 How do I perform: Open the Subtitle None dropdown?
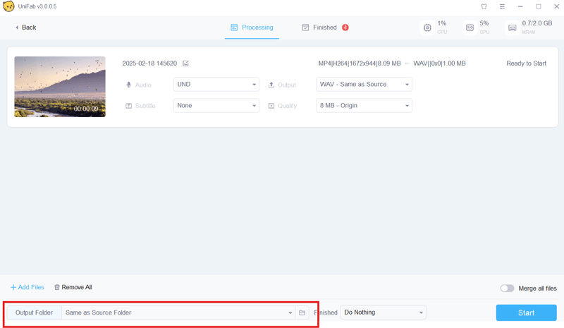(x=216, y=106)
